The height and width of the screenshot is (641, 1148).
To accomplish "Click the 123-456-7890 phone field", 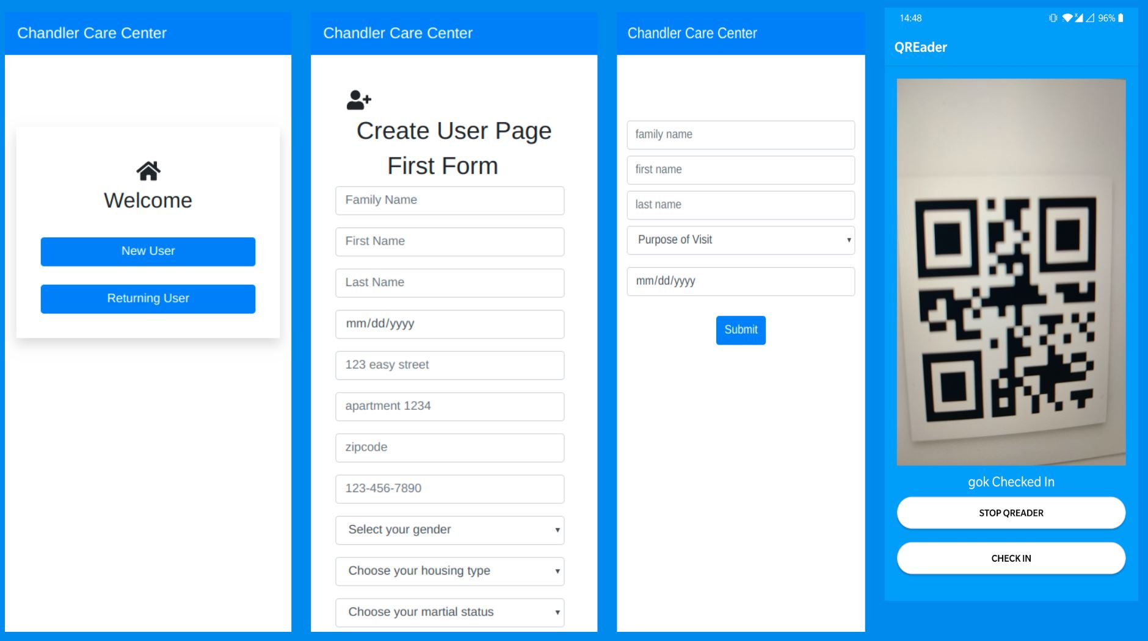I will [449, 489].
